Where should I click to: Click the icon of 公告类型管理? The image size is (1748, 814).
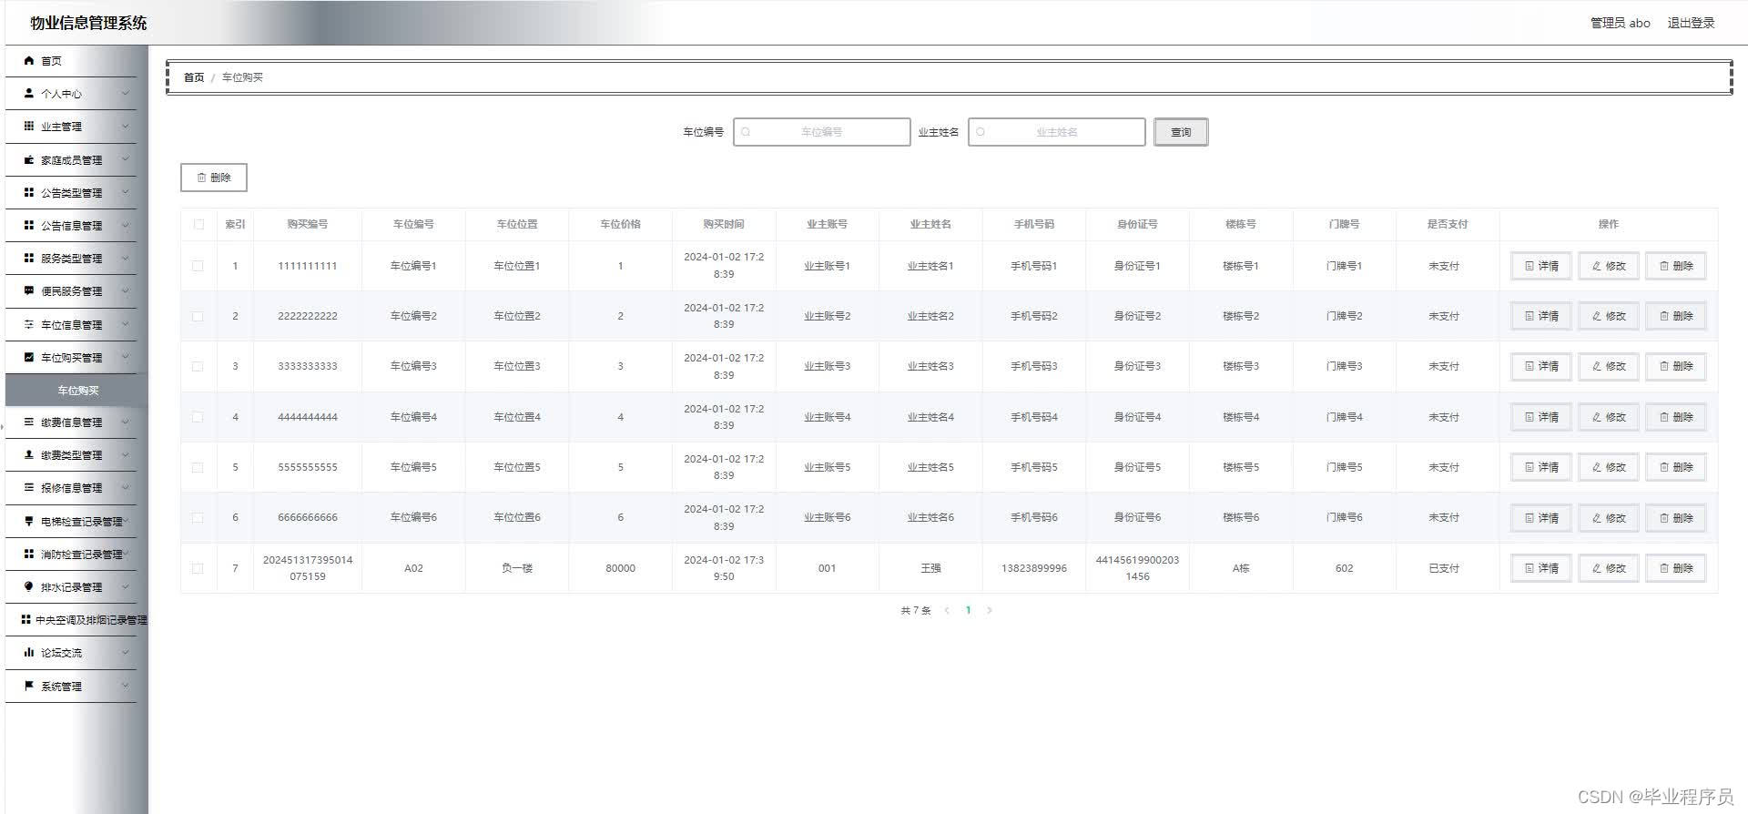tap(29, 192)
